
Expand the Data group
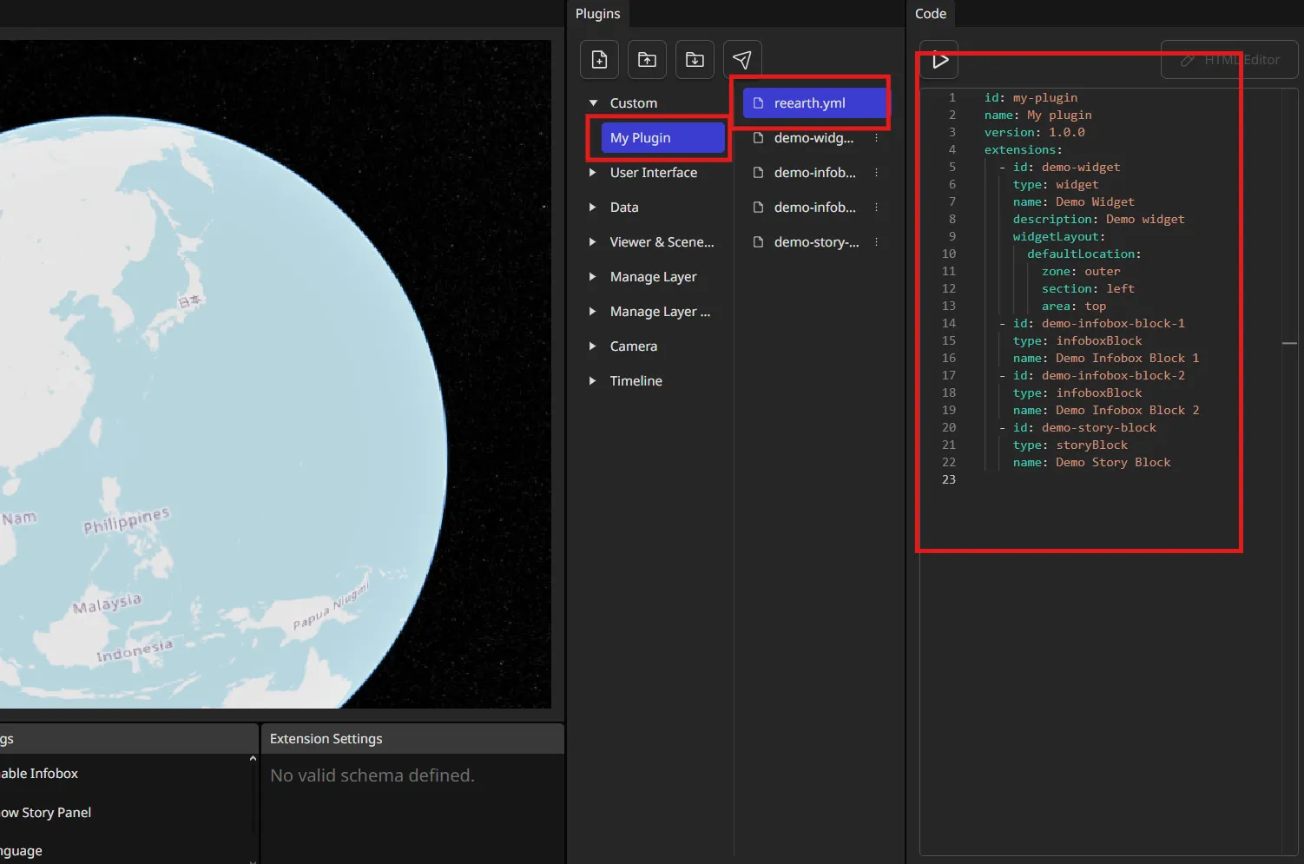tap(593, 208)
